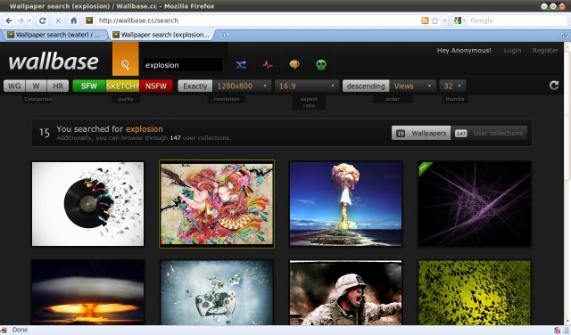571x335 pixels.
Task: Open the address bar history dropdown arrow
Action: pyautogui.click(x=444, y=20)
